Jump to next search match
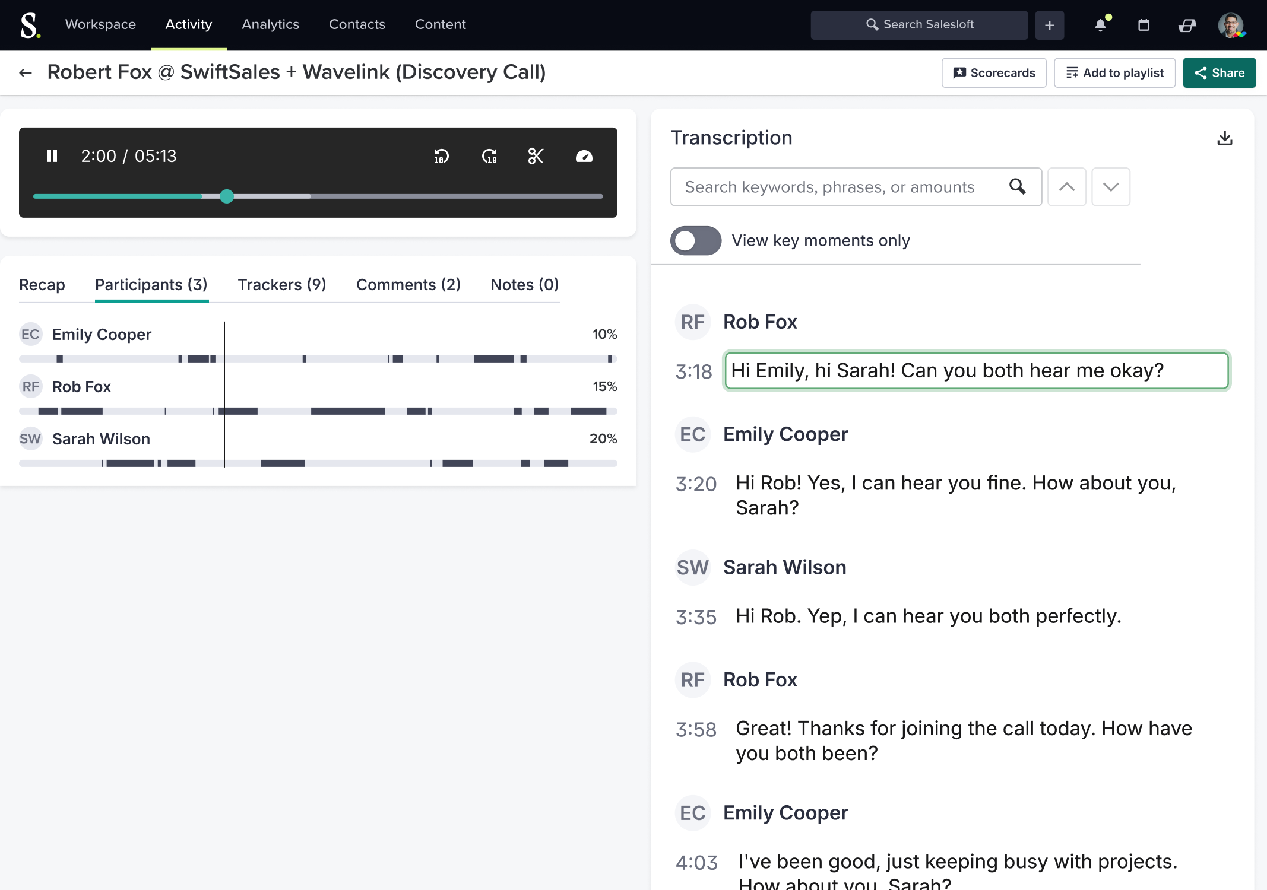Screen dimensions: 1267x890 coord(1110,187)
